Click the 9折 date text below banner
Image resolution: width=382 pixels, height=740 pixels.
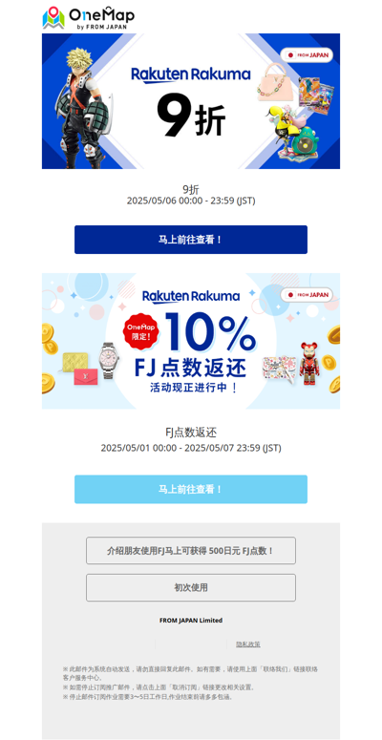[x=191, y=201]
